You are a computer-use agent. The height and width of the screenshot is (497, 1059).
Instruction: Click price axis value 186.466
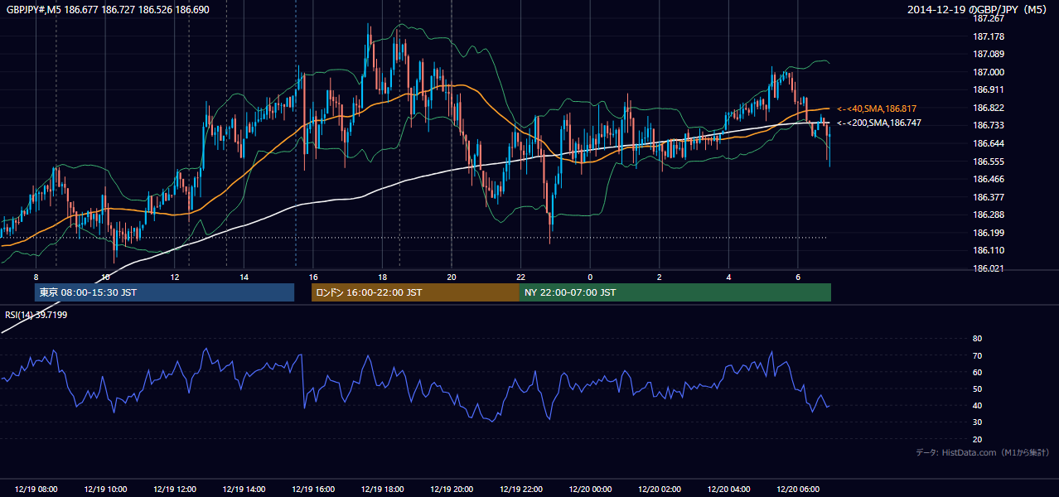coord(989,179)
